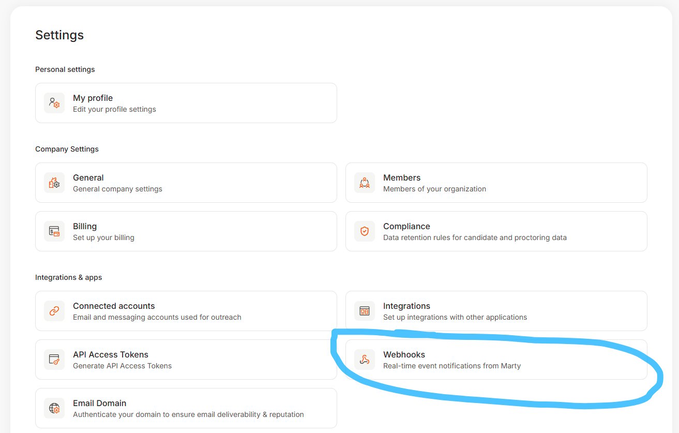The height and width of the screenshot is (433, 679).
Task: Open the Integrations title link
Action: click(x=406, y=306)
